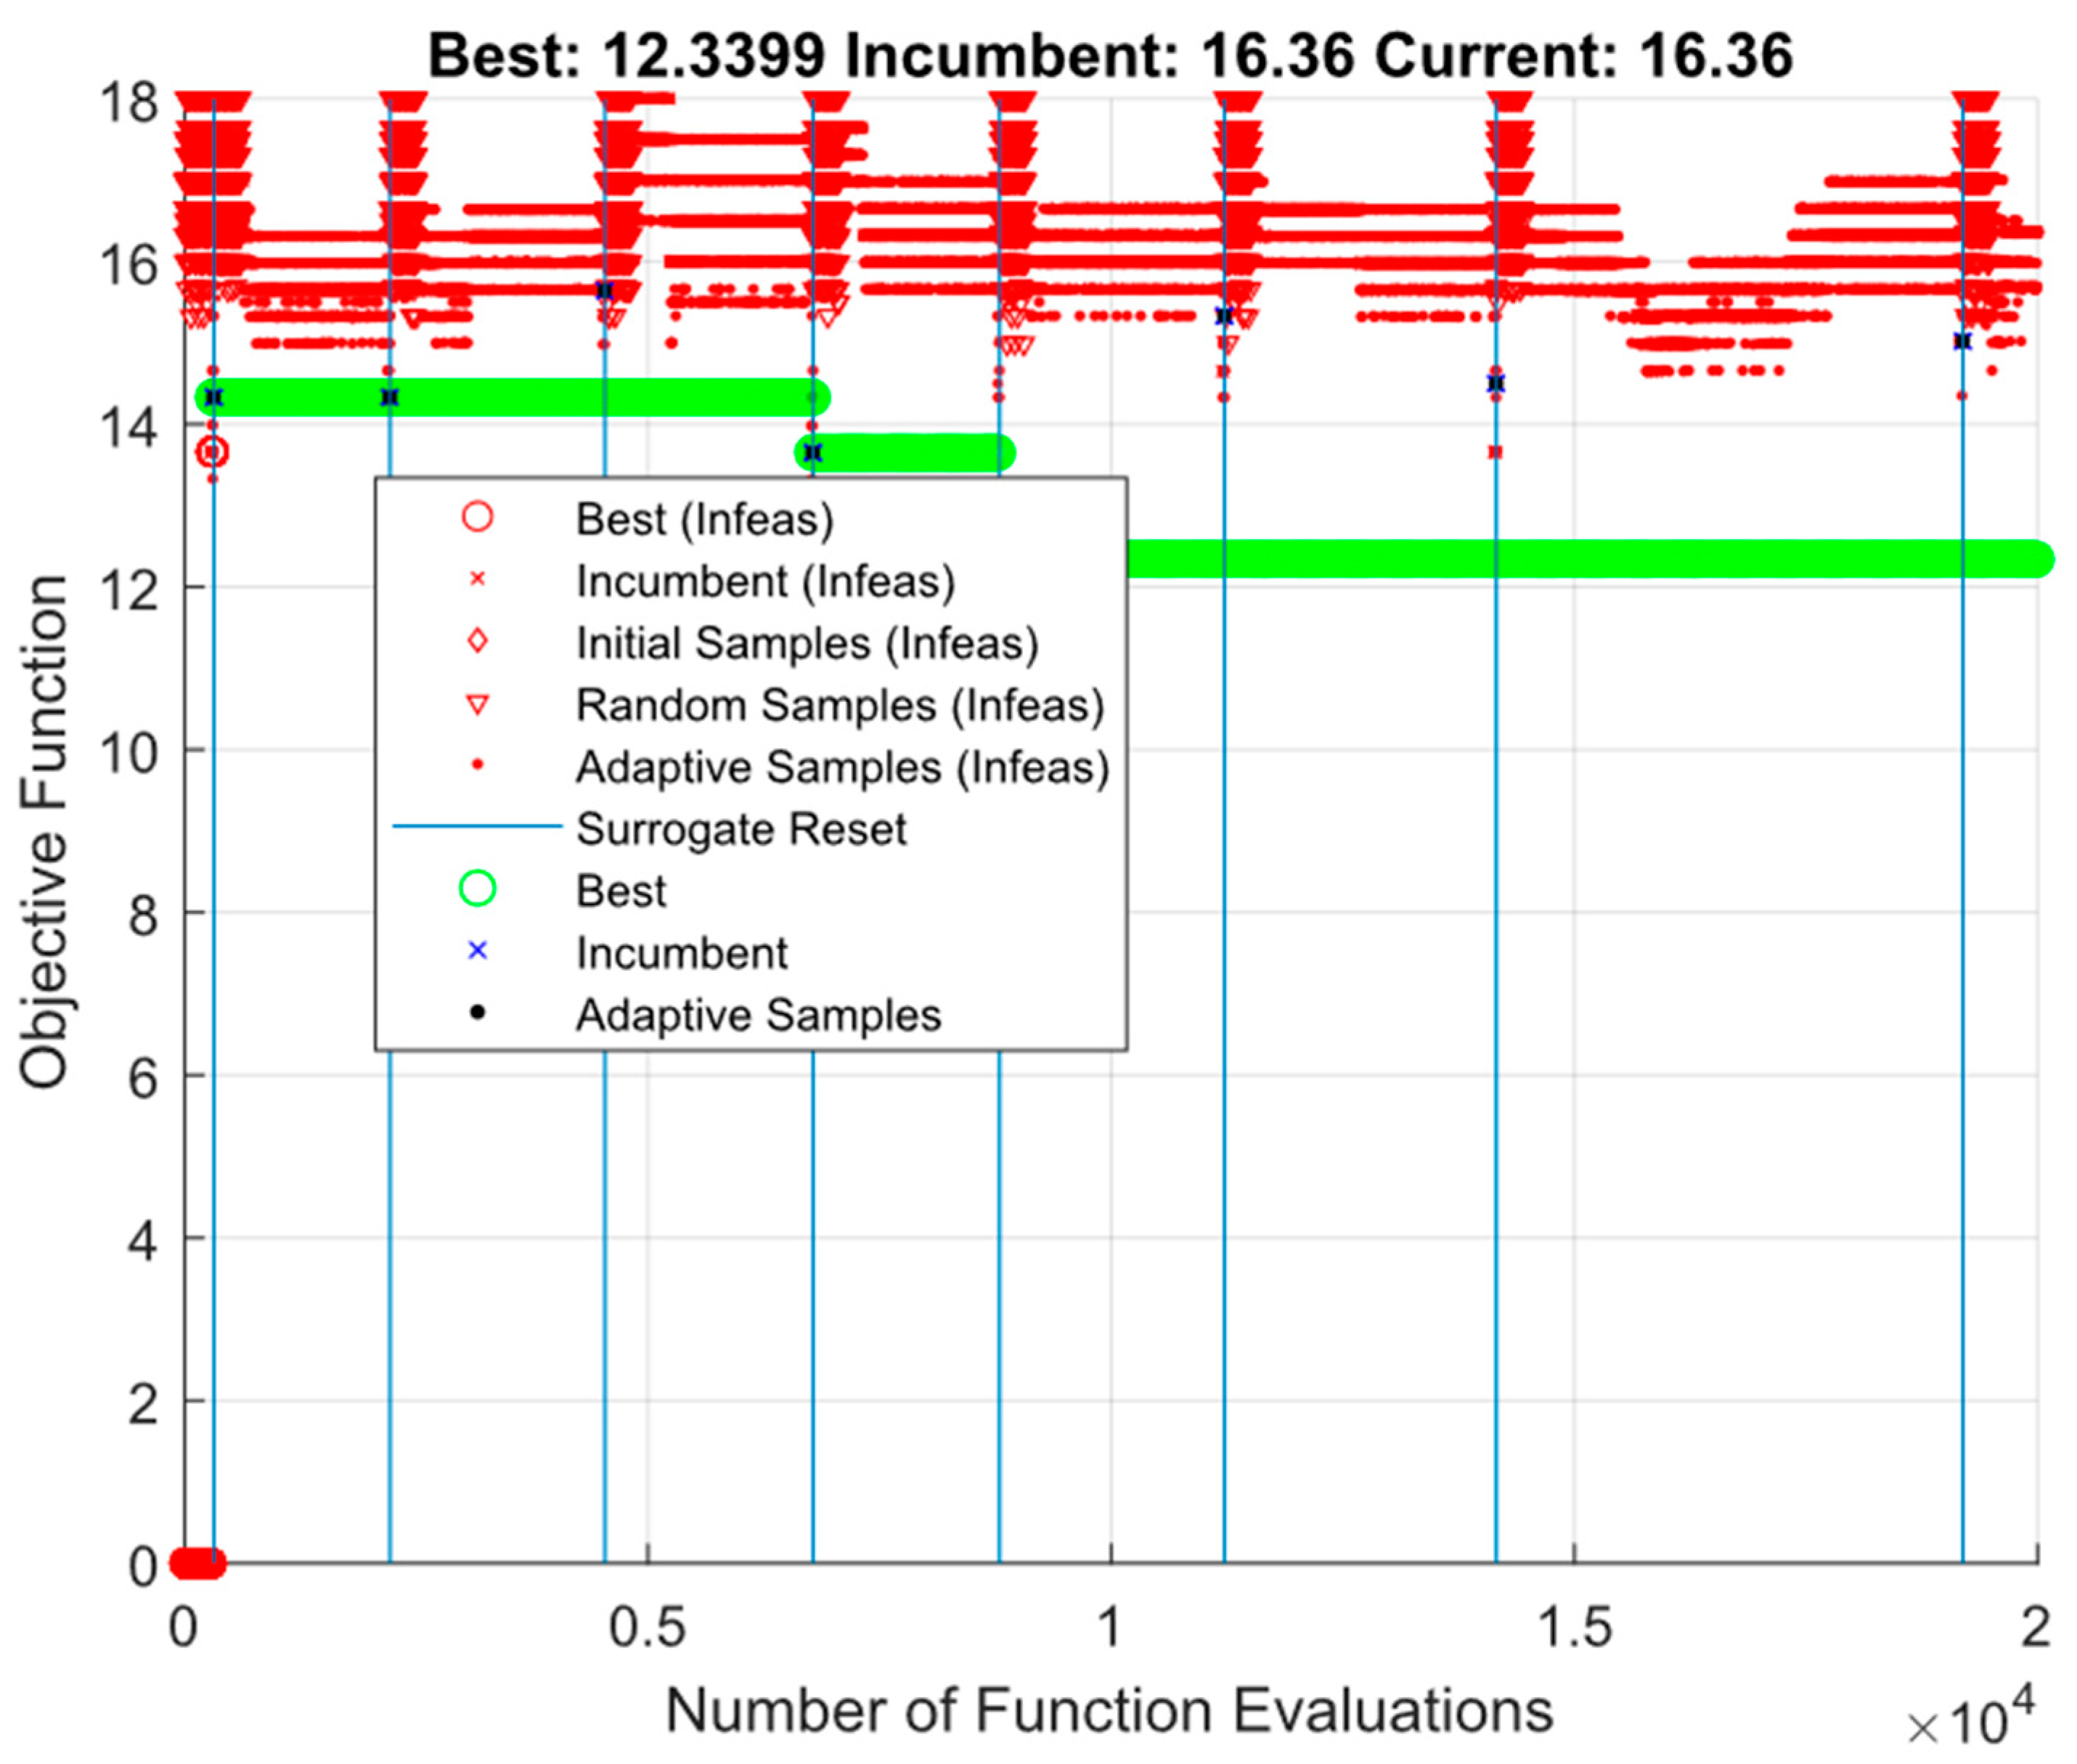The width and height of the screenshot is (2077, 1764).
Task: Click the Random Samples (Infeas) legend label
Action: 839,705
